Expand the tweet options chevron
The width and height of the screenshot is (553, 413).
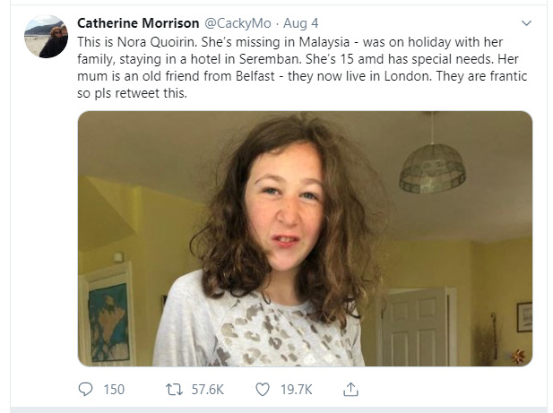tap(525, 22)
